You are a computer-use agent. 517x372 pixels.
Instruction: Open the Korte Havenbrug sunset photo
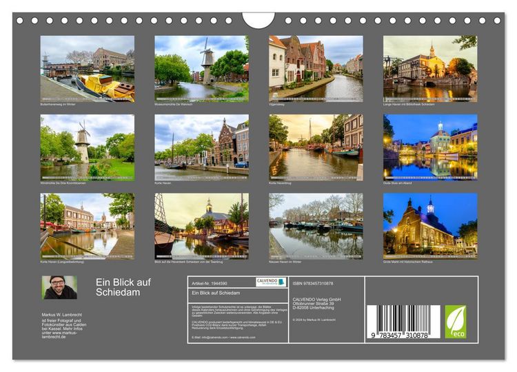[316, 147]
